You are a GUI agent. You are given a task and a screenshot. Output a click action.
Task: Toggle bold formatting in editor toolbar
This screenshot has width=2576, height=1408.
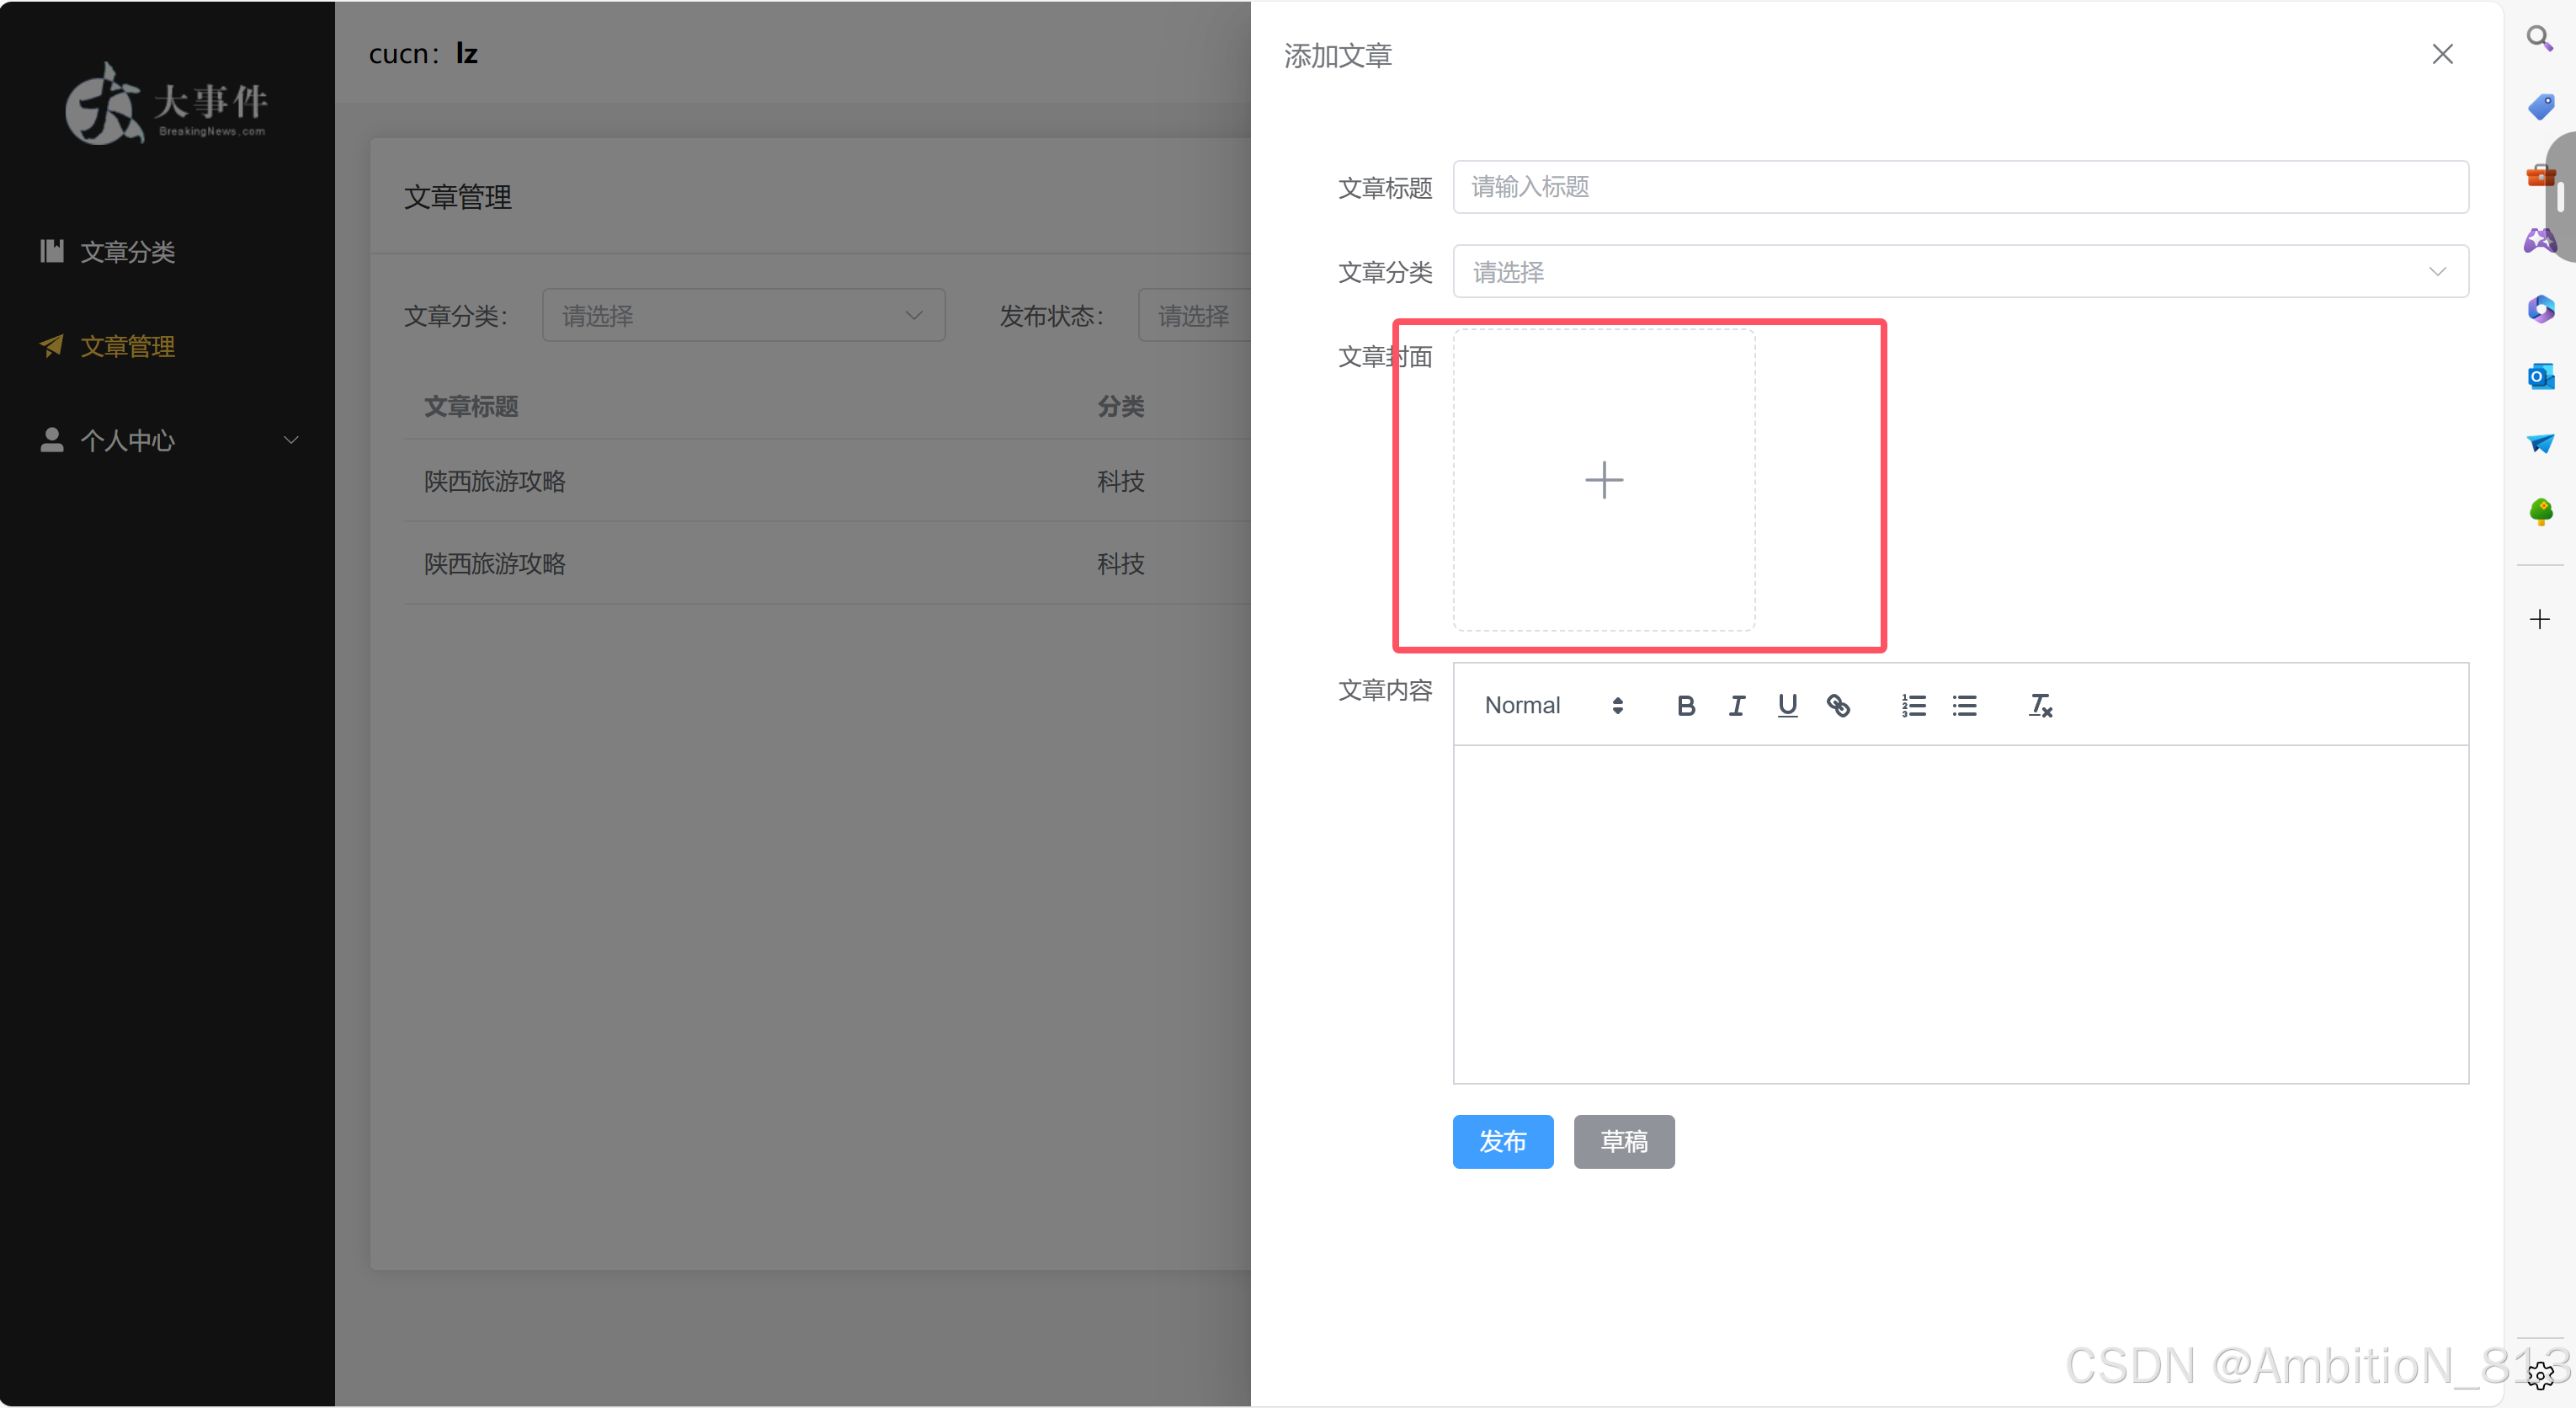[x=1685, y=706]
